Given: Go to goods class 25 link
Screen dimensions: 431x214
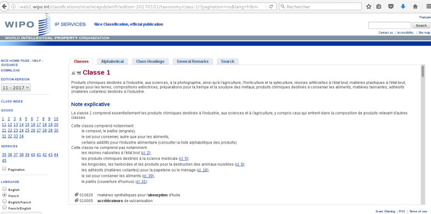Looking at the screenshot, I should [x=27, y=130].
